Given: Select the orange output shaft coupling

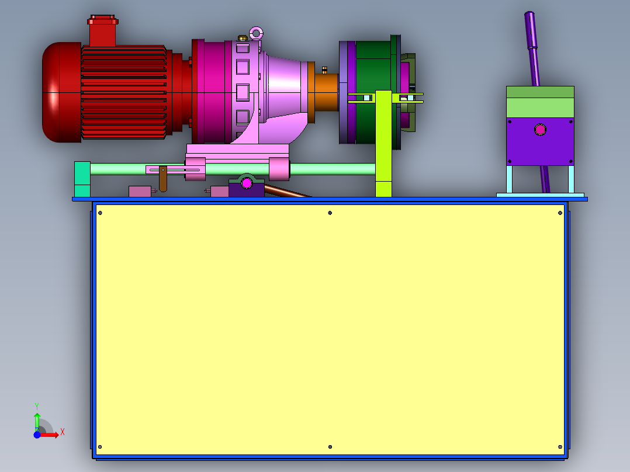Looking at the screenshot, I should (326, 92).
